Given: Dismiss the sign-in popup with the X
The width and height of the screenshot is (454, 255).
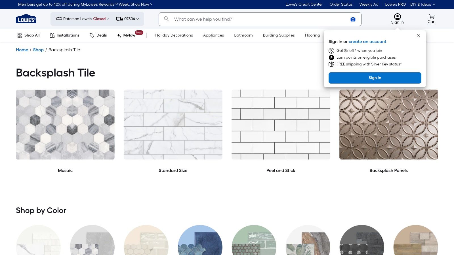Looking at the screenshot, I should click(x=418, y=35).
